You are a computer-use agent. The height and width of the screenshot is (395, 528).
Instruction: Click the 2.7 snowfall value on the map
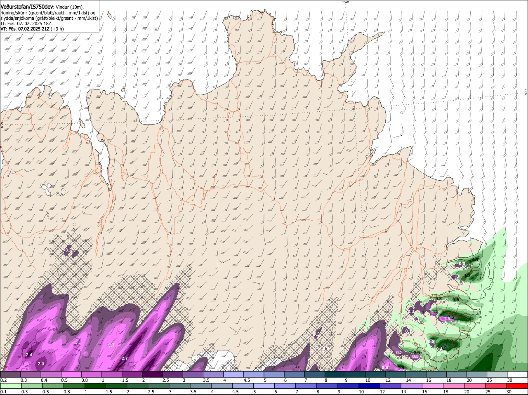pyautogui.click(x=125, y=358)
